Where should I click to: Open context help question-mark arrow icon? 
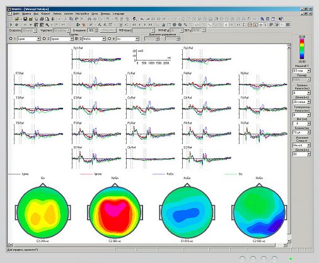coord(281,19)
